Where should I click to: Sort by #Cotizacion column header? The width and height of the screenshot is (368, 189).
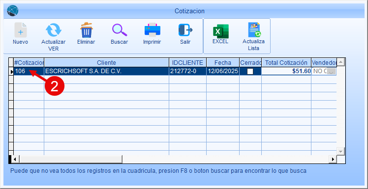[x=29, y=62]
